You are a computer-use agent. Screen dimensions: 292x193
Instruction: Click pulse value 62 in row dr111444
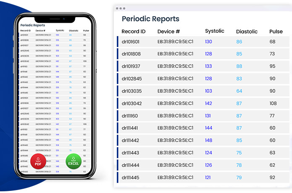click(272, 165)
